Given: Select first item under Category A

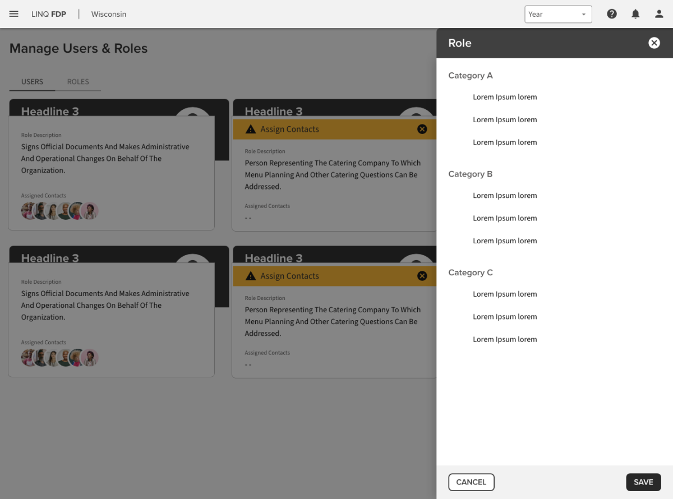Looking at the screenshot, I should (505, 97).
